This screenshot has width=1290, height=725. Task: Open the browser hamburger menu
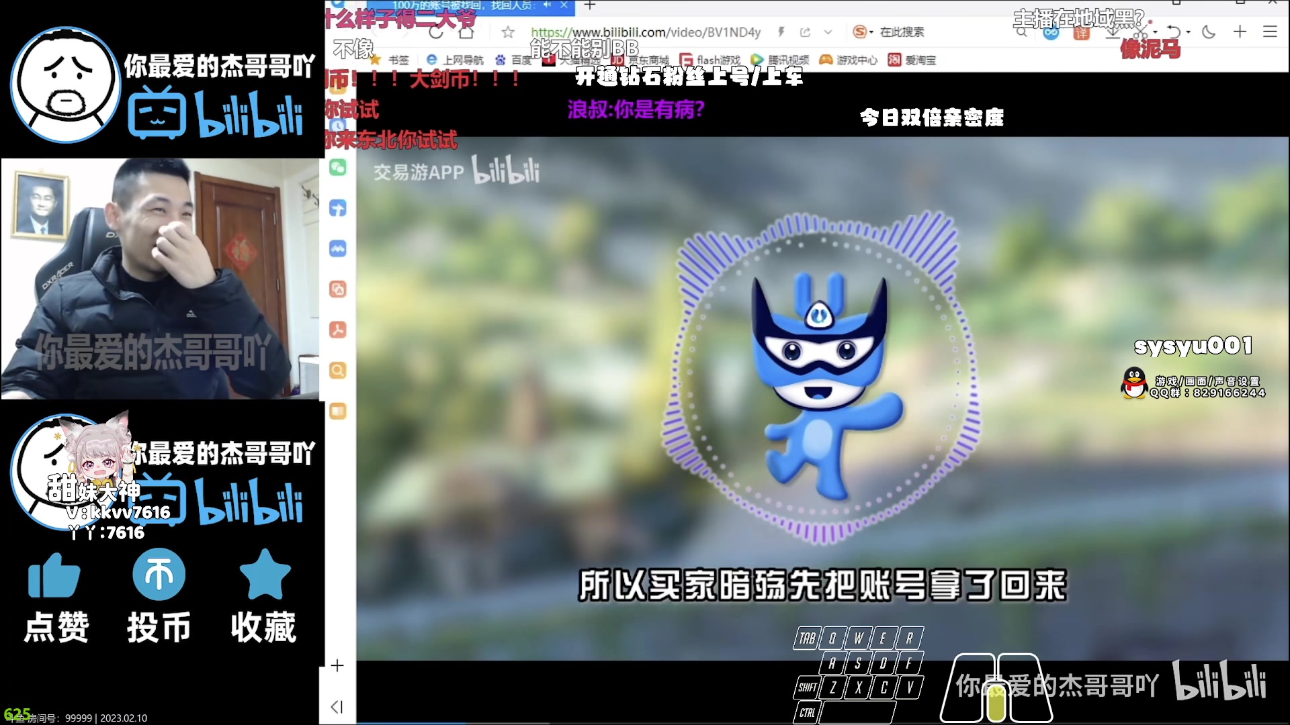point(1270,32)
